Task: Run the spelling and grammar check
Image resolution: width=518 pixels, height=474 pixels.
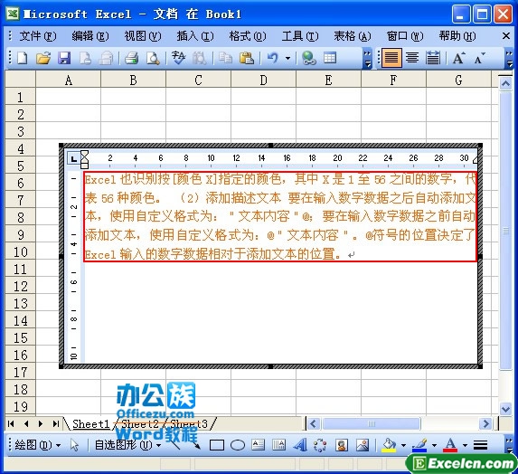Action: [178, 58]
